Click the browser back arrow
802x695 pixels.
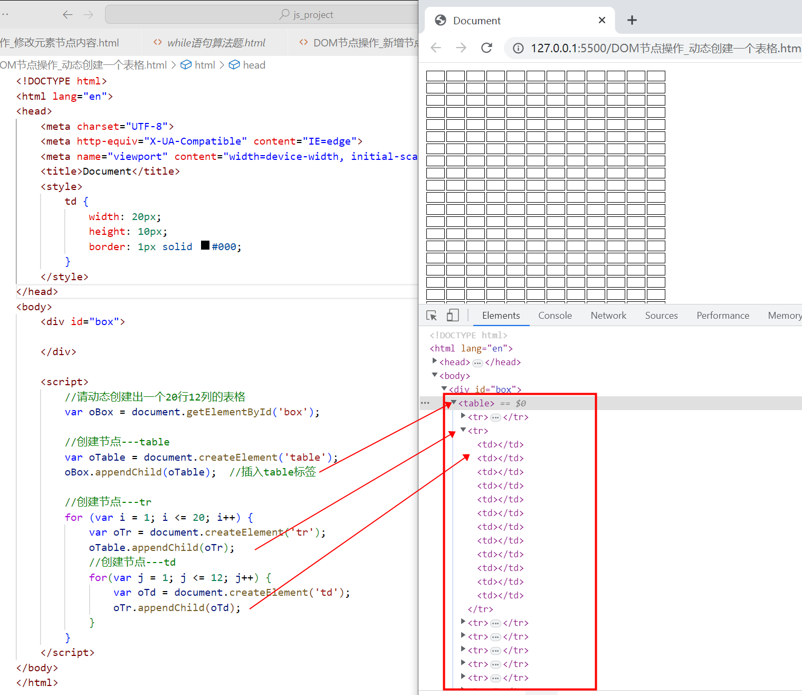436,48
